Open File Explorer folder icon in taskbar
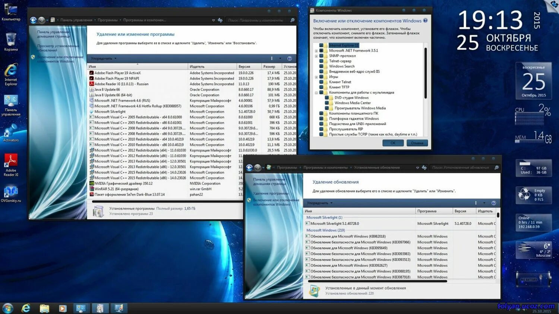The width and height of the screenshot is (559, 314). click(x=44, y=308)
